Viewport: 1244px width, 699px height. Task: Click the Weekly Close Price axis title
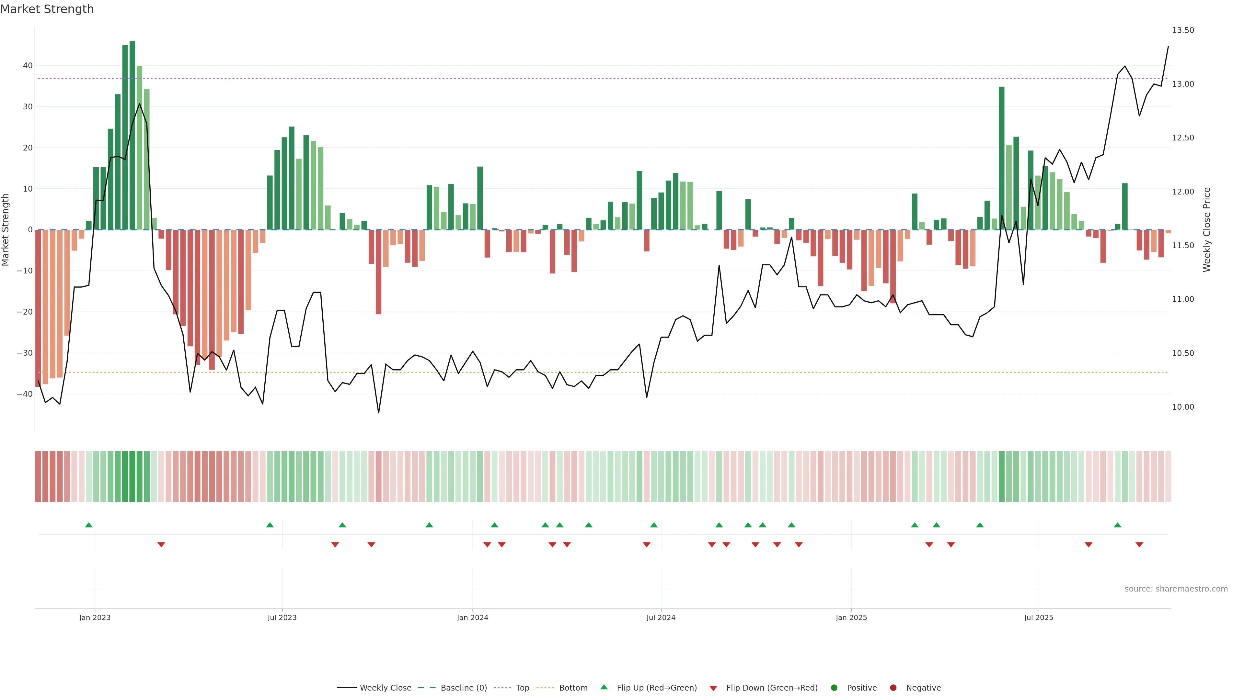pos(1207,230)
